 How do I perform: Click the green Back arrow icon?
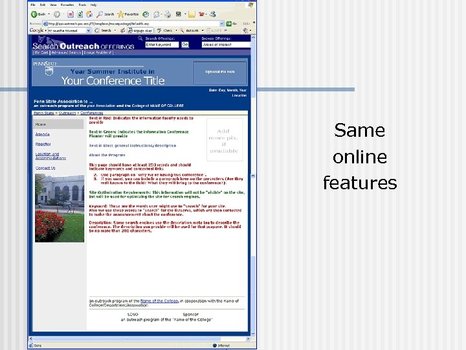(x=34, y=14)
